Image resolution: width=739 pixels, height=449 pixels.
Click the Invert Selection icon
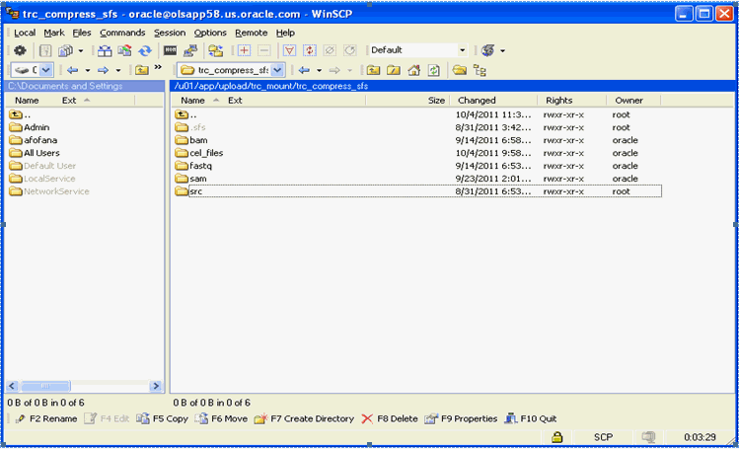click(310, 50)
